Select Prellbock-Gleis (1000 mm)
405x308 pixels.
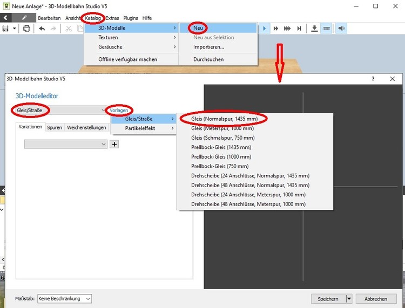tap(255, 156)
